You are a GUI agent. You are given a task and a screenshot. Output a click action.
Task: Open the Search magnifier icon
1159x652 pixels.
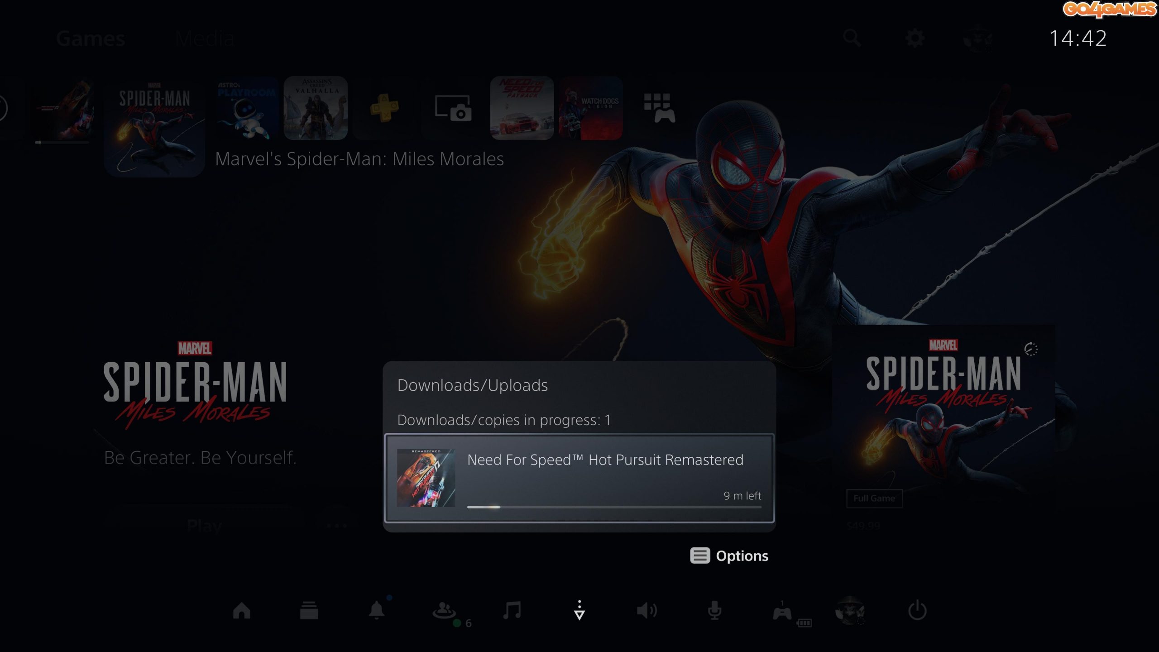[x=852, y=38]
